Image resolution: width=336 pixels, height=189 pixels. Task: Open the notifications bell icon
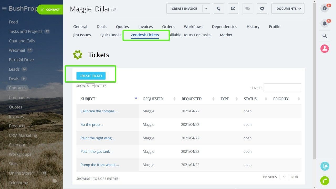pos(324,24)
